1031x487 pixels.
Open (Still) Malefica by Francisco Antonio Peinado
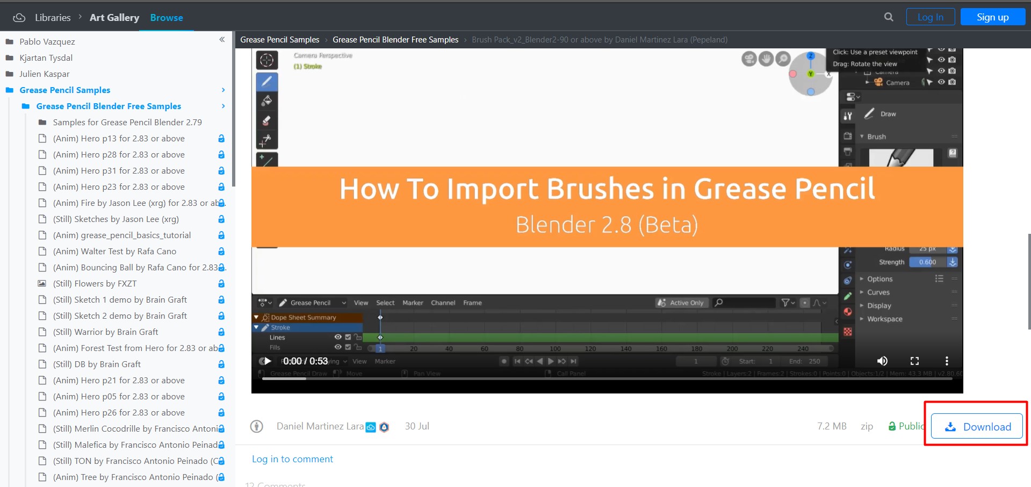point(135,445)
